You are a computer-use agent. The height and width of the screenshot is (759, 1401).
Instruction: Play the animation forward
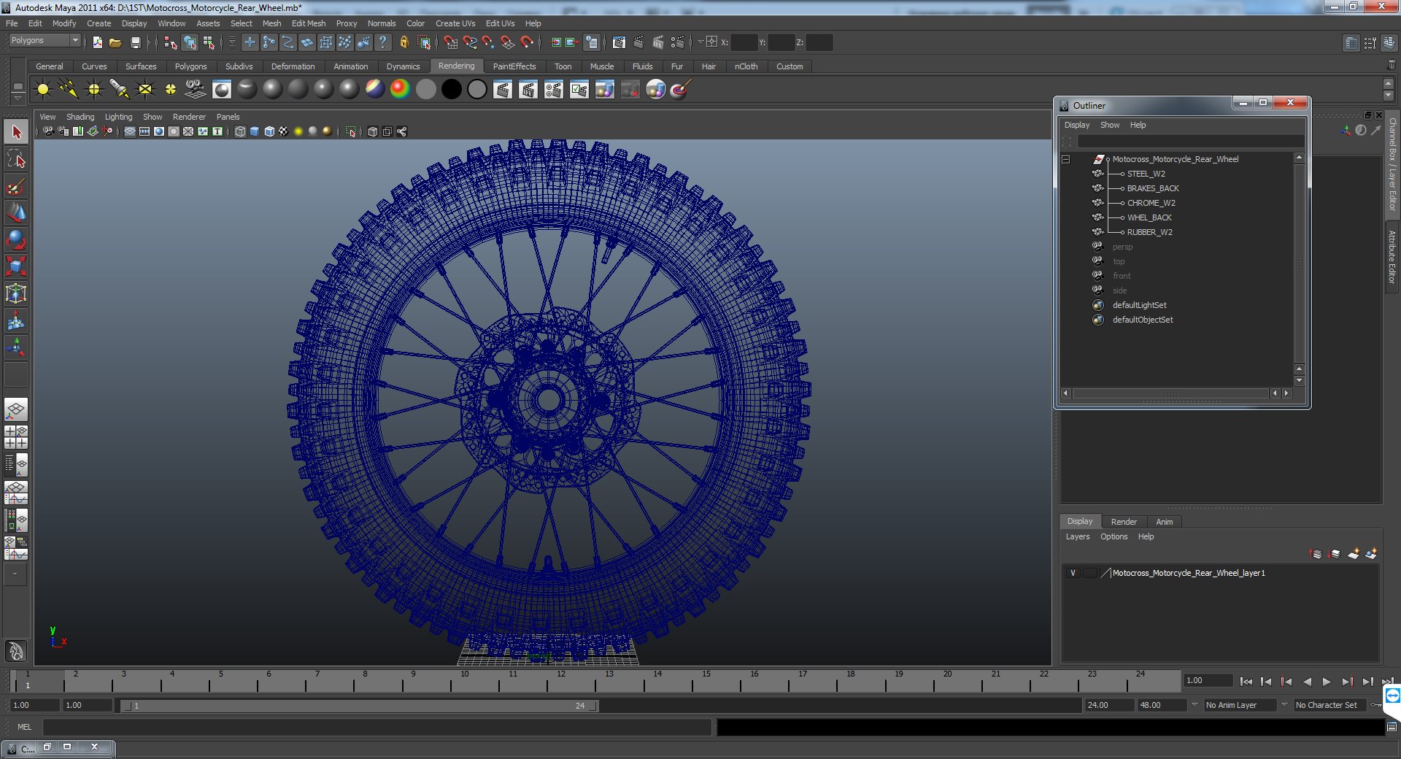[1327, 682]
